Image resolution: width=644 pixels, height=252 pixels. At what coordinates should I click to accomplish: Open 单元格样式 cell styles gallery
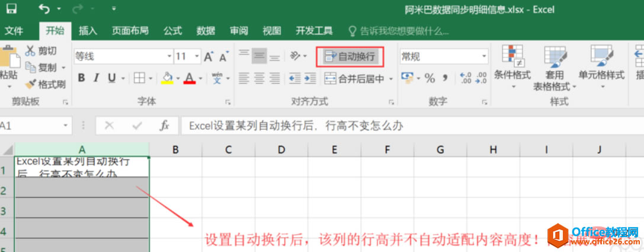pyautogui.click(x=602, y=67)
